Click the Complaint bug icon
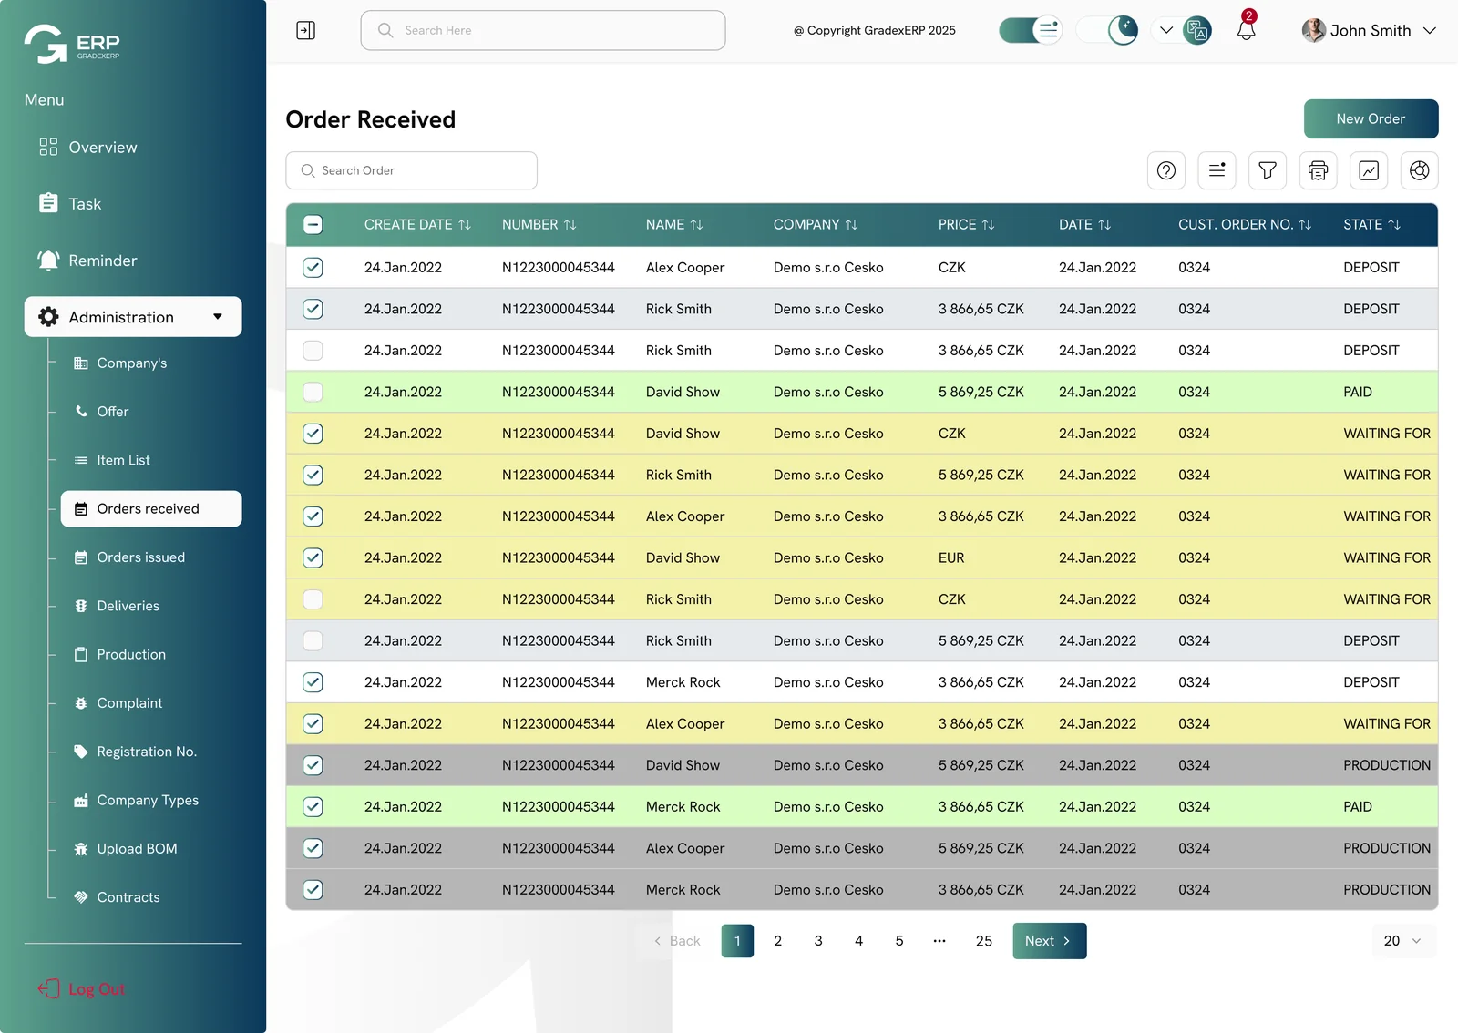1458x1033 pixels. coord(81,702)
